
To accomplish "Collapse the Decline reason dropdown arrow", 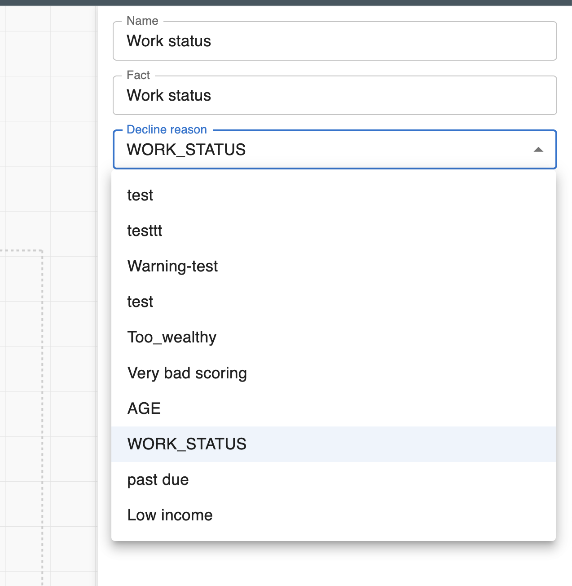I will coord(538,150).
